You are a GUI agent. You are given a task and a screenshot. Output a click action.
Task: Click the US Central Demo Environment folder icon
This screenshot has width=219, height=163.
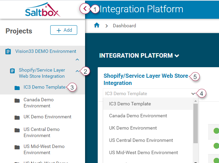click(17, 130)
